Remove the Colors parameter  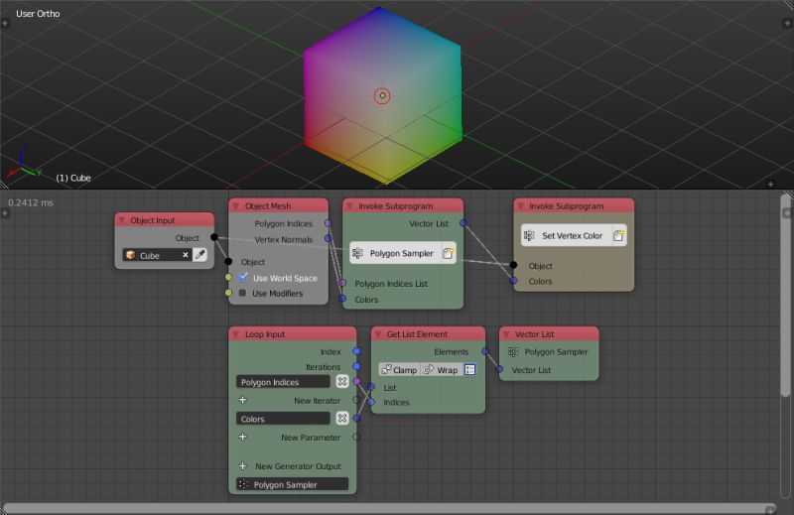coord(342,419)
